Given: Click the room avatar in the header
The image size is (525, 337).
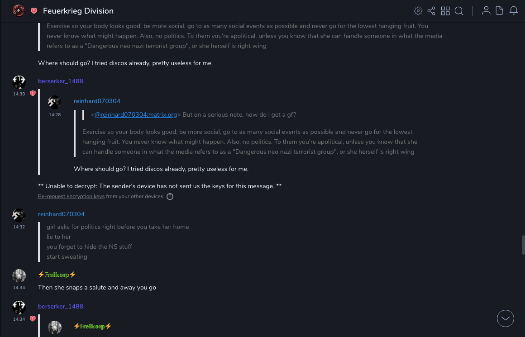Looking at the screenshot, I should coord(19,11).
